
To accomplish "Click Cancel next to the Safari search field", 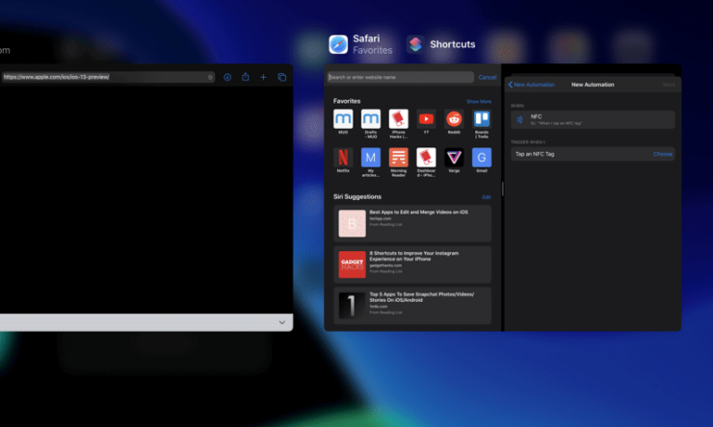I will tap(487, 78).
